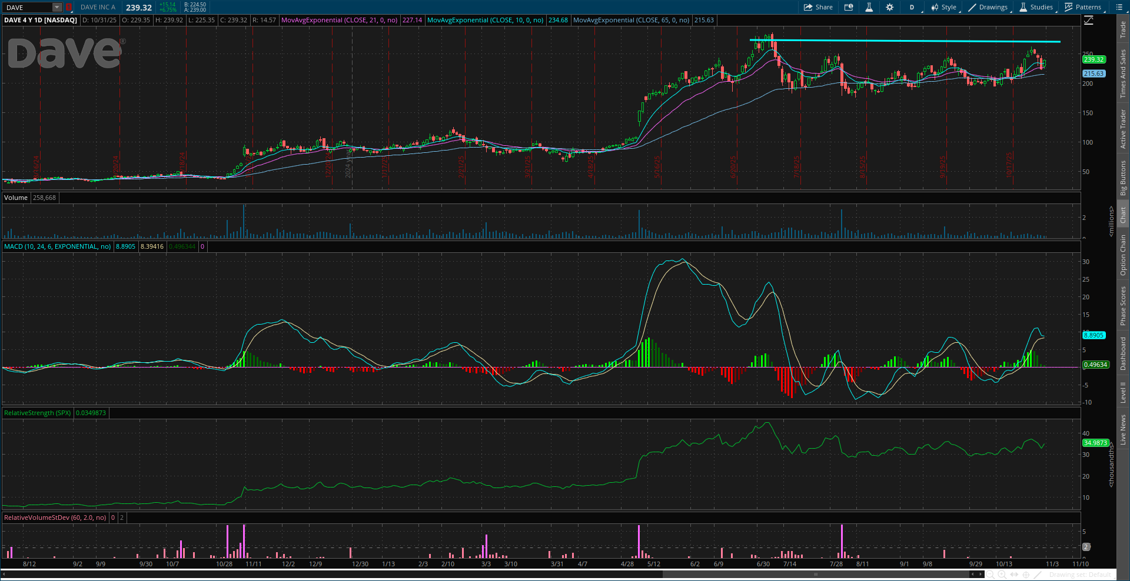Click the H: 239.92 high value
This screenshot has height=581, width=1130.
click(x=169, y=20)
